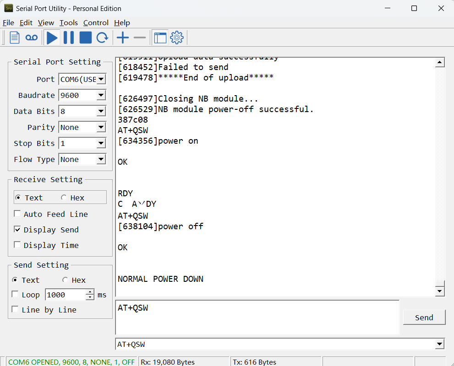Screen dimensions: 454x366
Task: Click in the send text area with AT+QSW
Action: click(257, 317)
